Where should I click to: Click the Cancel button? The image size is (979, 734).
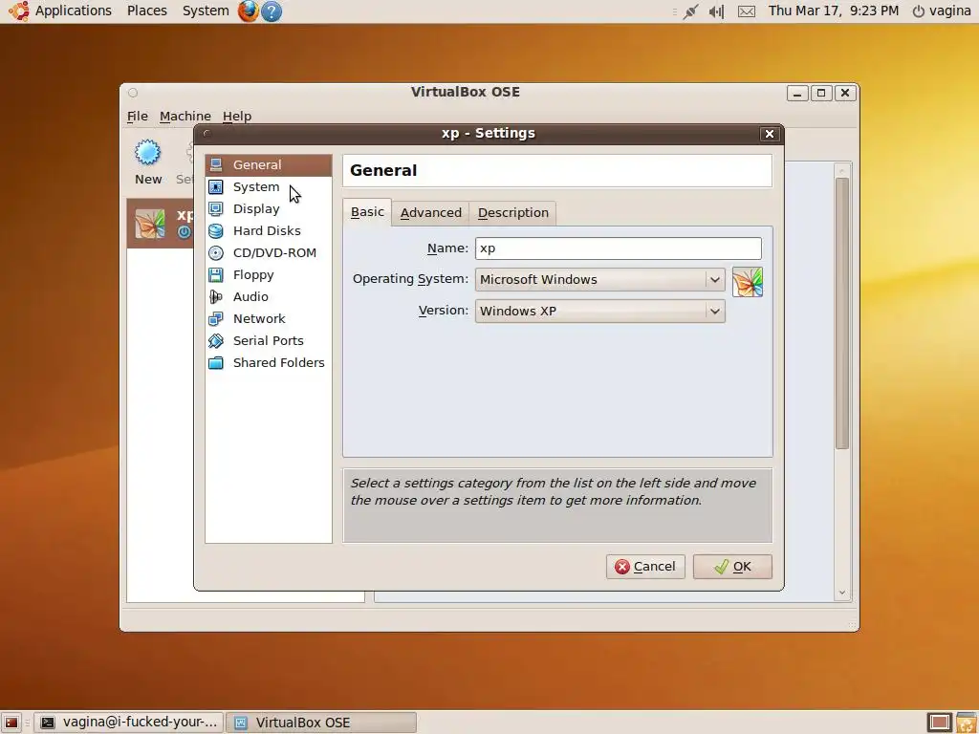point(645,567)
